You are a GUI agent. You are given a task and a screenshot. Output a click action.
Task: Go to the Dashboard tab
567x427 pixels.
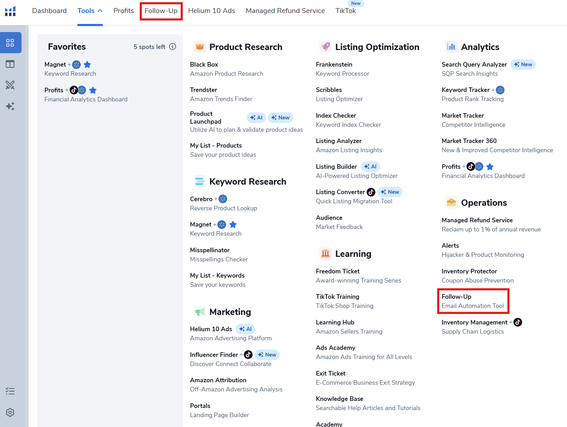tap(49, 11)
